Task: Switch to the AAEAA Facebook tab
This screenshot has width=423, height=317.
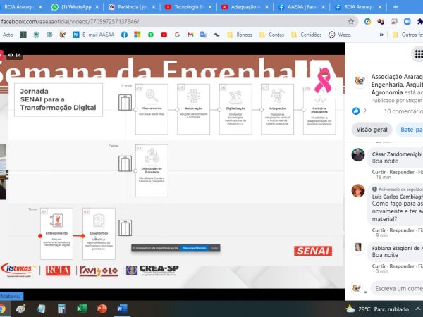Action: coord(302,7)
